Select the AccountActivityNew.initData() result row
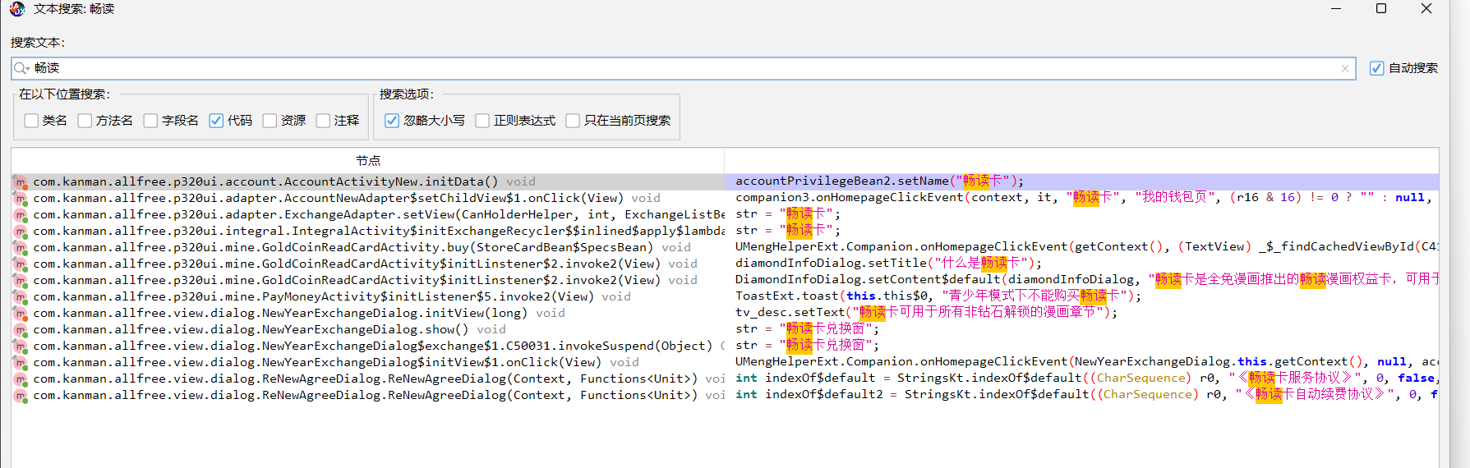Viewport: 1470px width, 468px height. [x=368, y=181]
